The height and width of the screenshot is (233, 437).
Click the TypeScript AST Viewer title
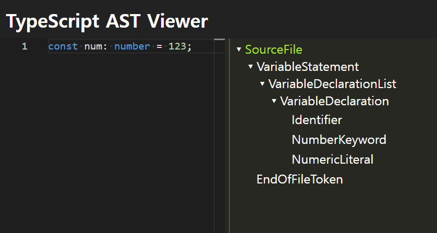107,21
